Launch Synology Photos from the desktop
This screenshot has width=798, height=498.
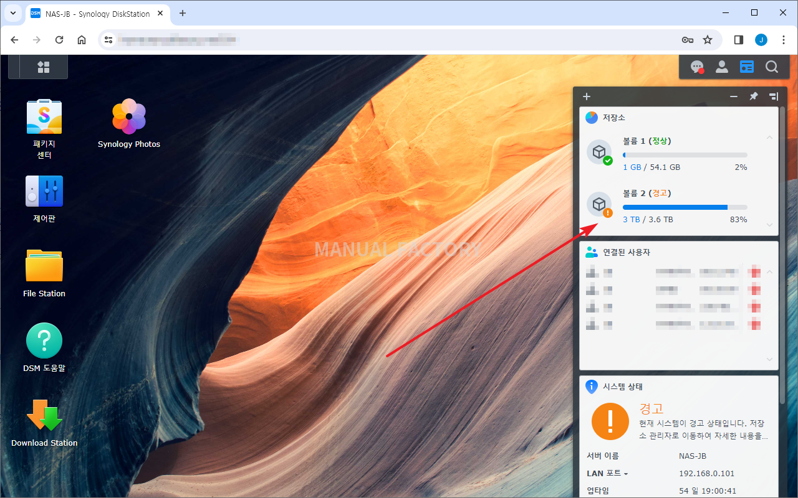point(129,116)
